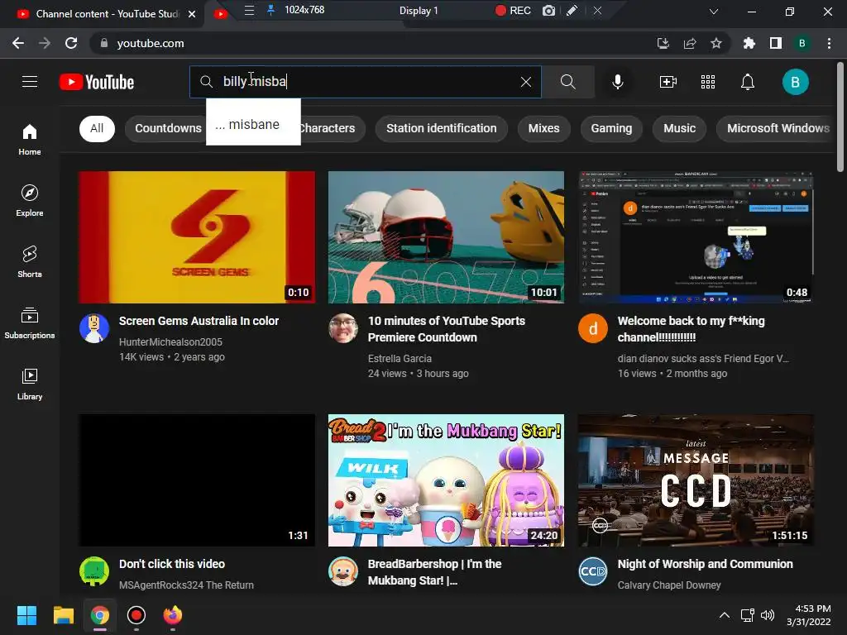
Task: Reload the page
Action: (x=71, y=43)
